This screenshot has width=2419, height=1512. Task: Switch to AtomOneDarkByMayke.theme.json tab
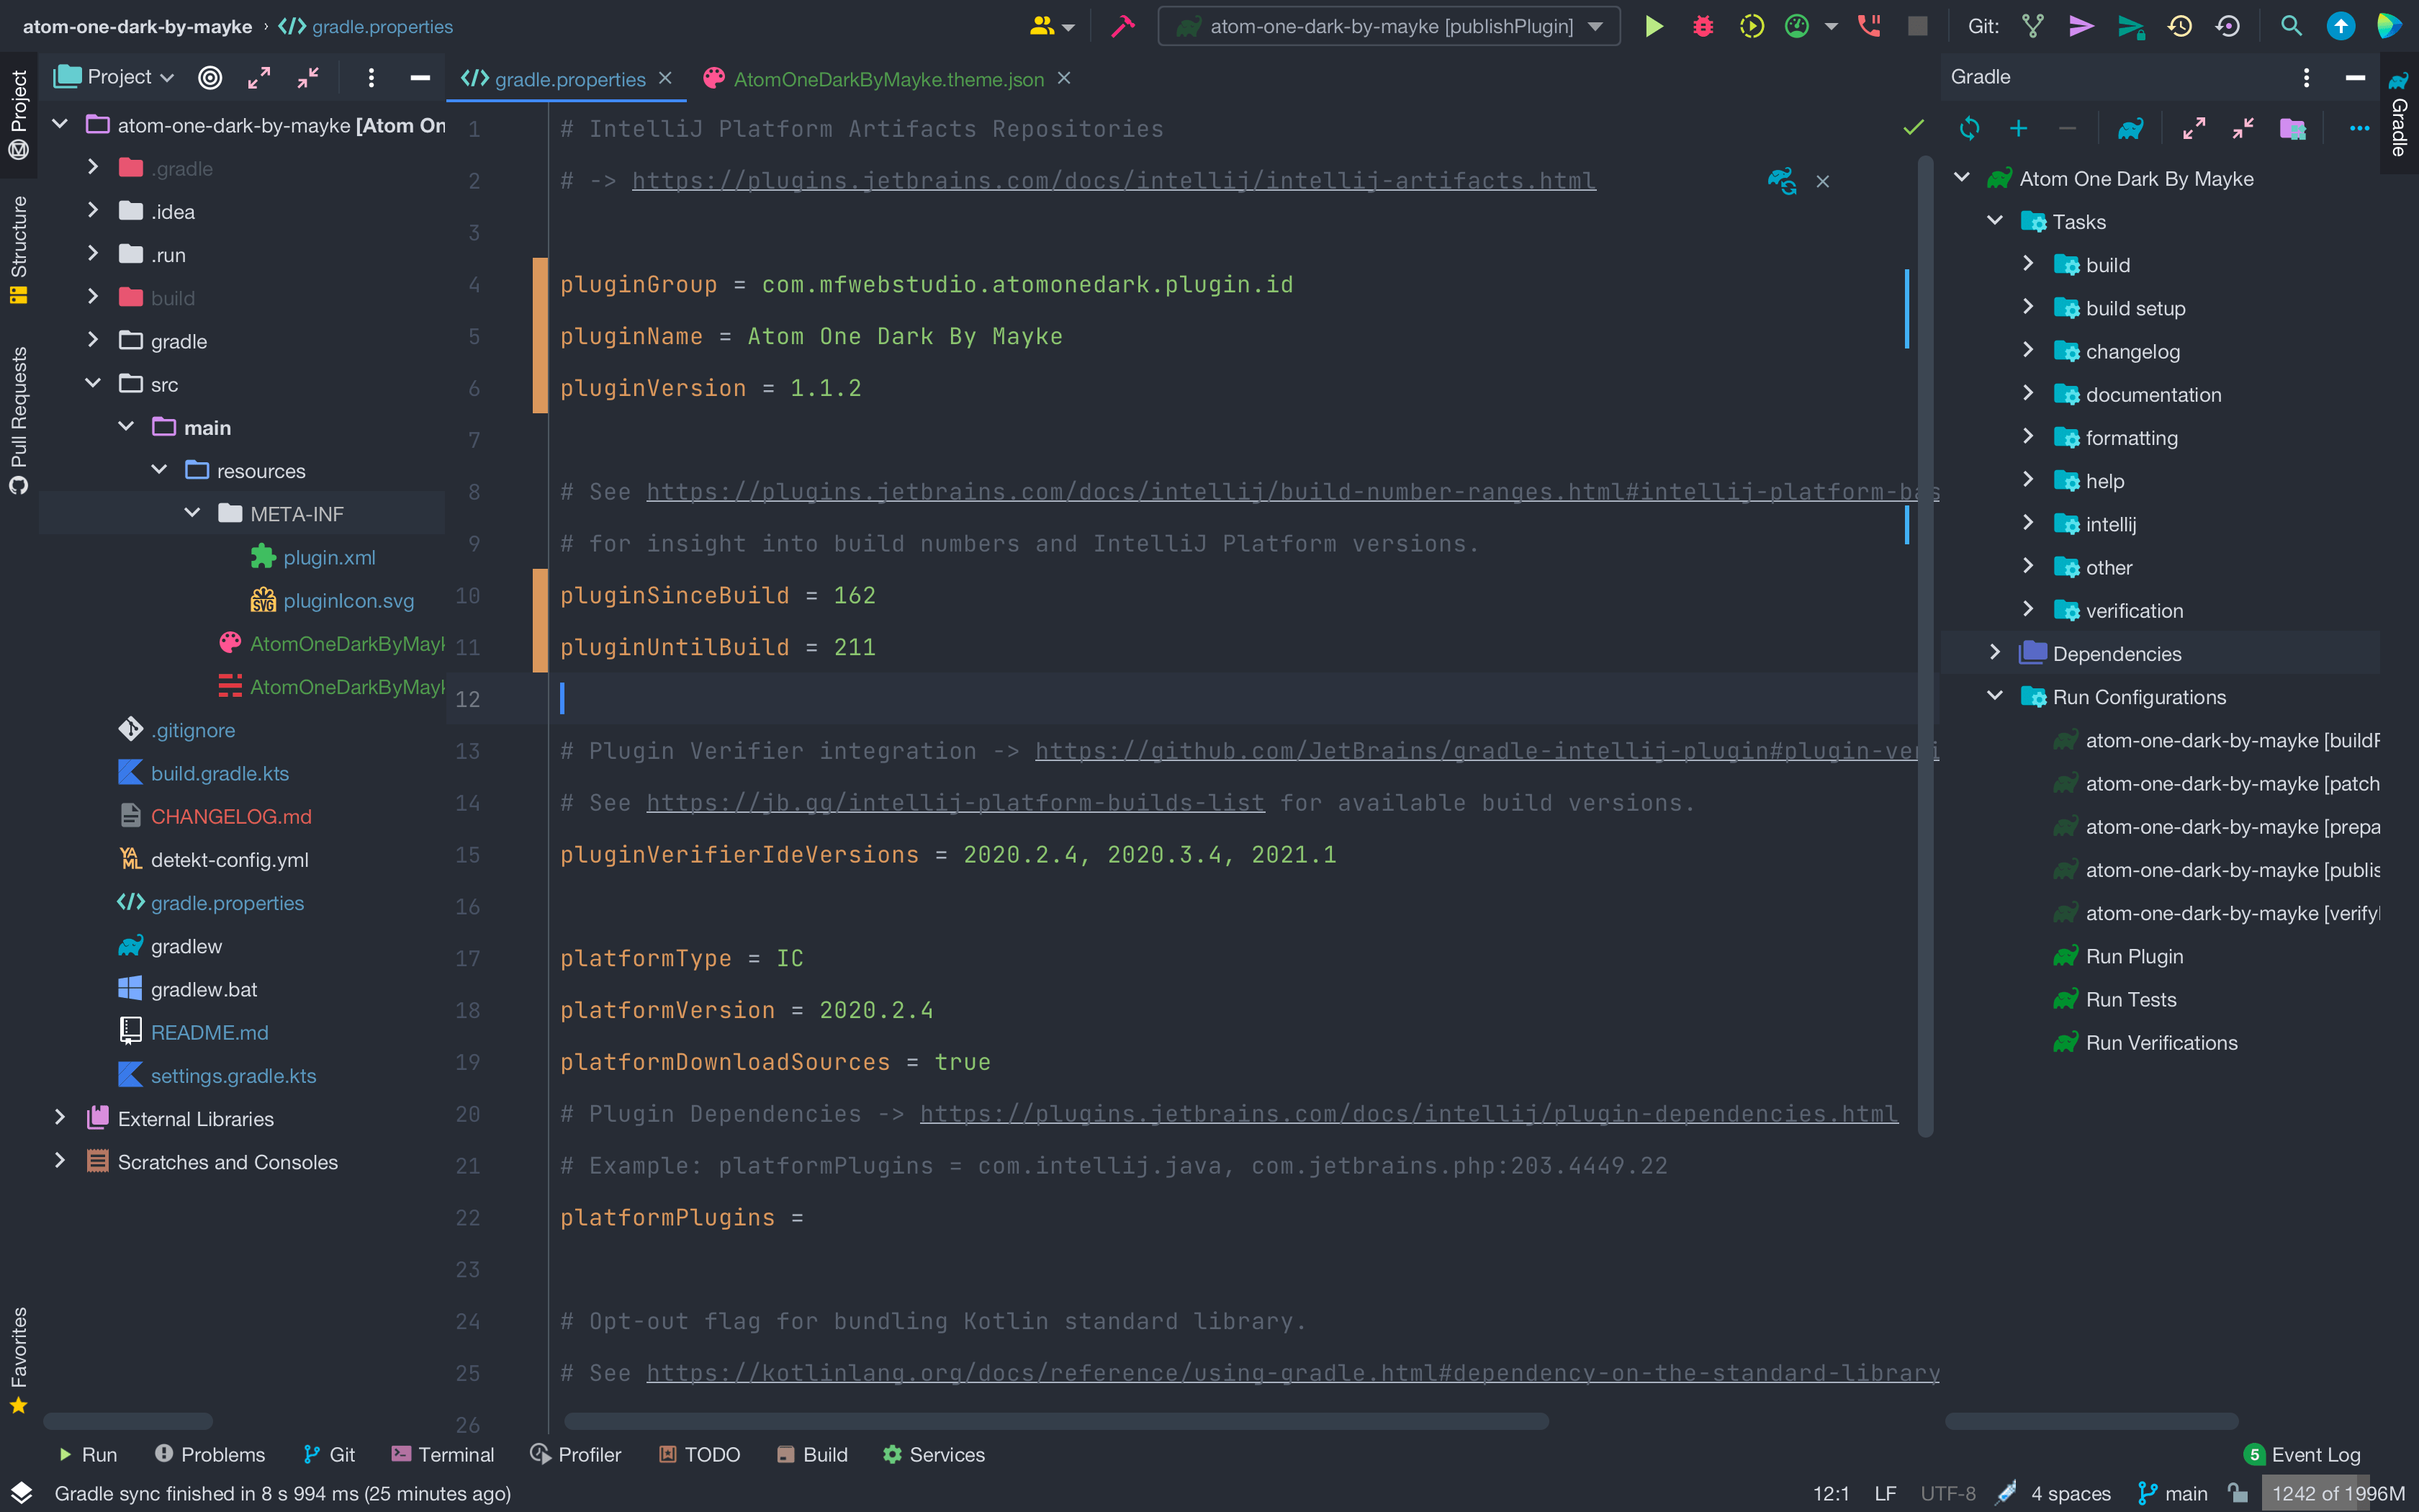[x=888, y=79]
